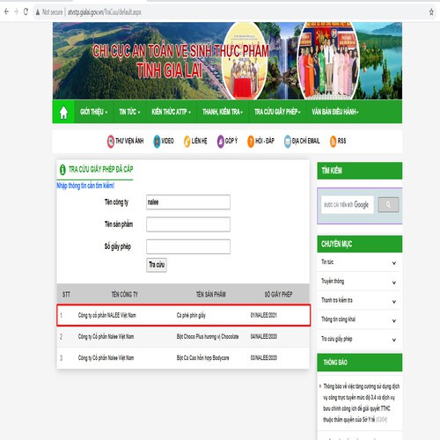The height and width of the screenshot is (440, 440).
Task: Open Văn bản điều hành menu
Action: pos(335,112)
